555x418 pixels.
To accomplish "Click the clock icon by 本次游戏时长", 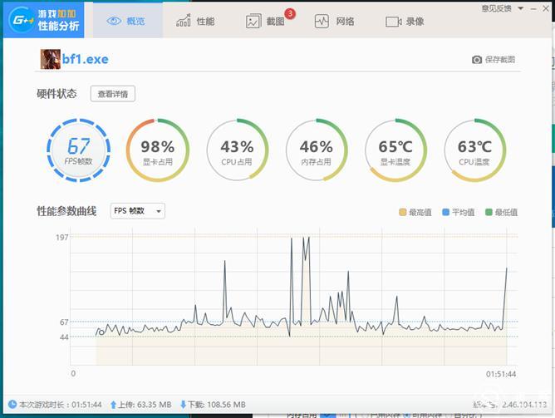I will click(12, 404).
